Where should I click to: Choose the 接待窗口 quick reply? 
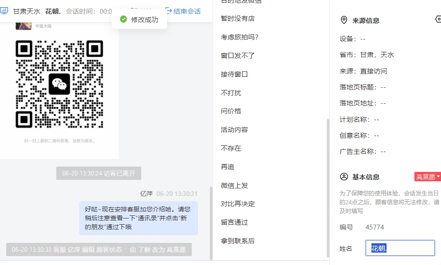(x=235, y=74)
